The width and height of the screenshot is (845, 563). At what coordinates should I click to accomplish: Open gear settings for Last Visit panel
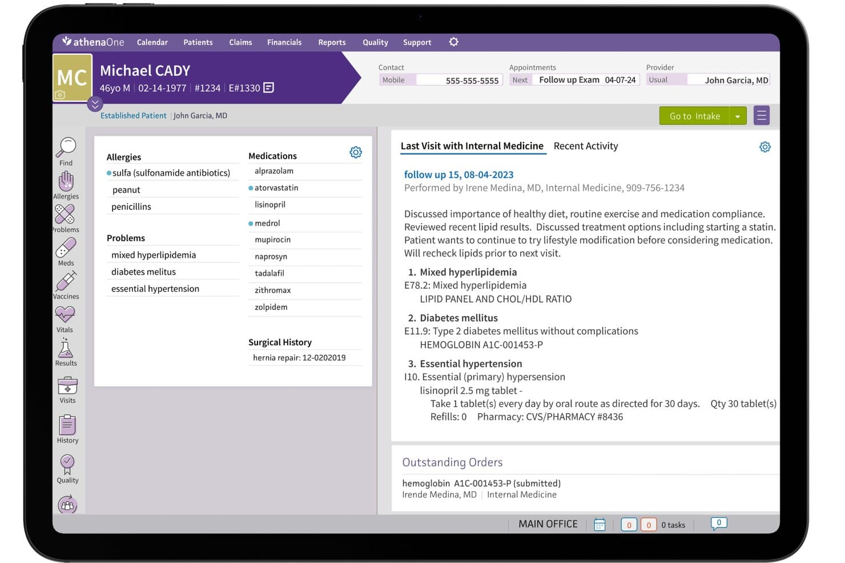click(x=765, y=147)
